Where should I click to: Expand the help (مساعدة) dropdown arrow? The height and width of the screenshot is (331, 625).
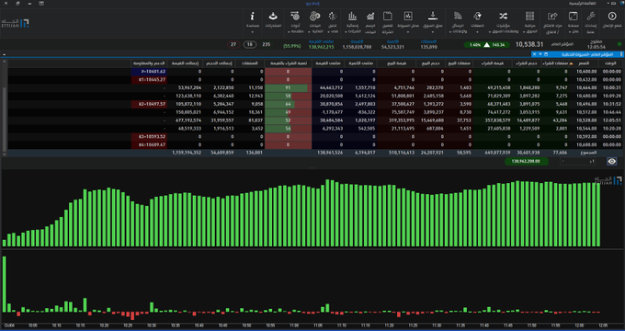pyautogui.click(x=253, y=32)
